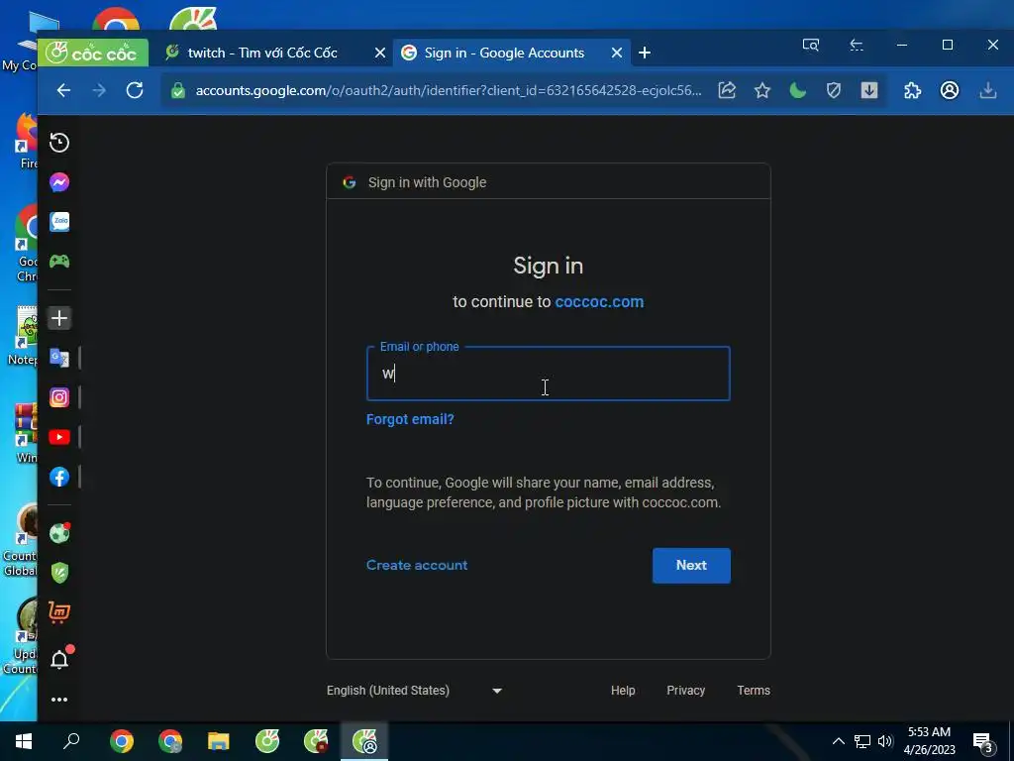Viewport: 1014px width, 761px height.
Task: Open the first Google Chrome taskbar icon
Action: point(122,741)
